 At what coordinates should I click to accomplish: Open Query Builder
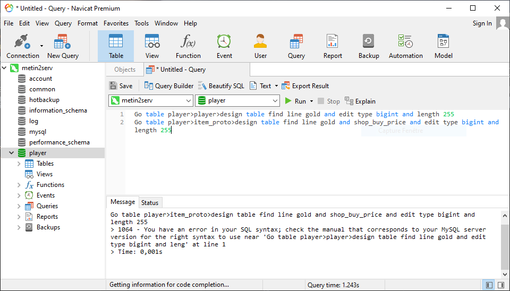169,86
